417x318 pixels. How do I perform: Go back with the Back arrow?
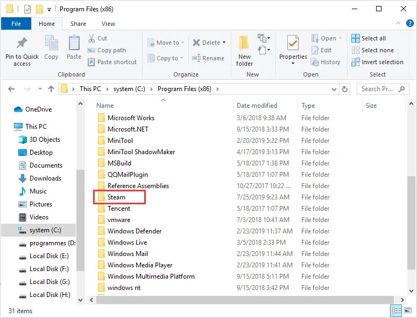[x=11, y=89]
